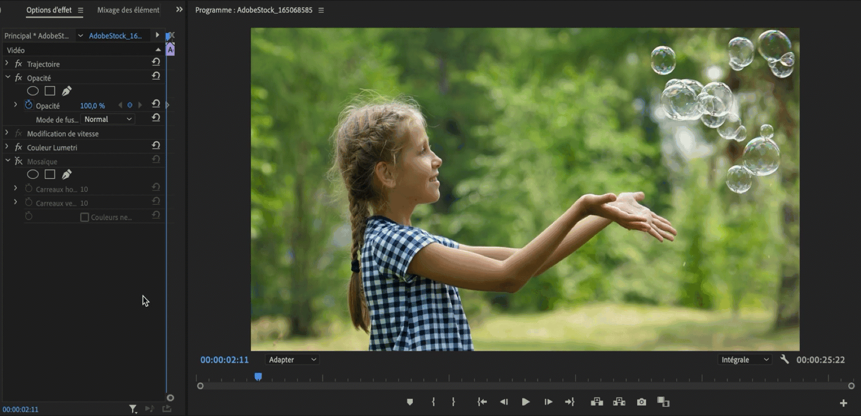Screen dimensions: 861x416
Task: Click the blue playhead on the monitor timeline
Action: [258, 377]
